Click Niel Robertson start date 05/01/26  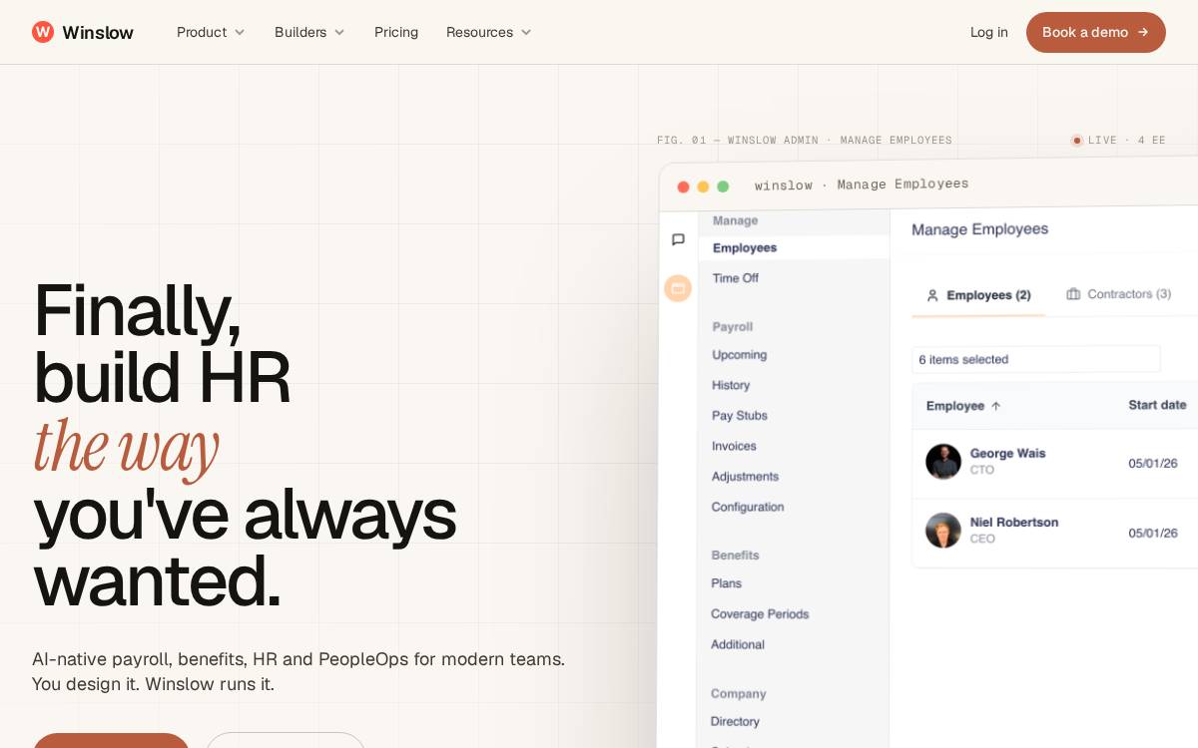coord(1153,534)
